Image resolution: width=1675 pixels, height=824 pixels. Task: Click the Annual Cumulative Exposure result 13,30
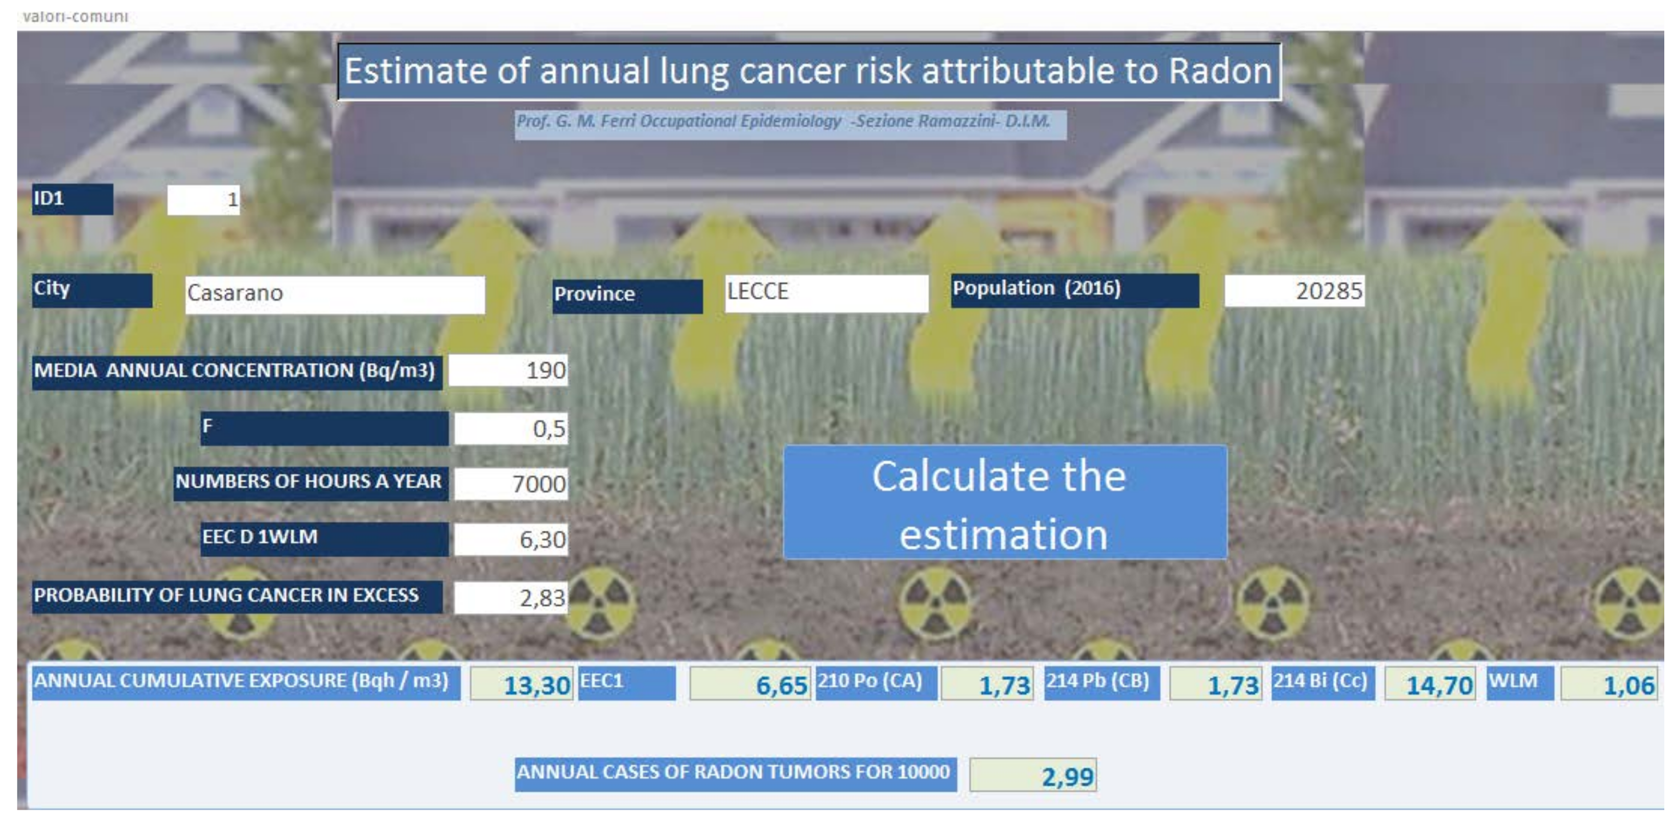pos(522,684)
